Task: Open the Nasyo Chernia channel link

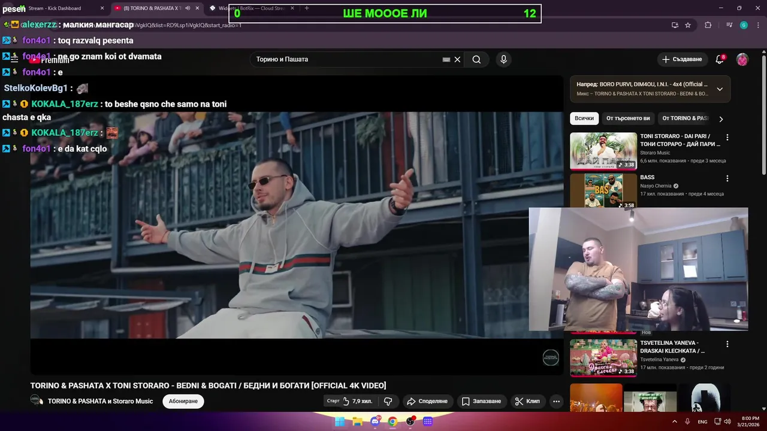Action: [x=656, y=186]
